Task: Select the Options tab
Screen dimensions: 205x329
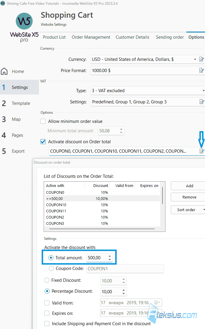Action: pyautogui.click(x=196, y=37)
